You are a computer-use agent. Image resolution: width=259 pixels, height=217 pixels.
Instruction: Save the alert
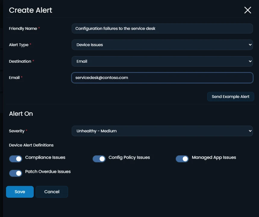[x=20, y=192]
